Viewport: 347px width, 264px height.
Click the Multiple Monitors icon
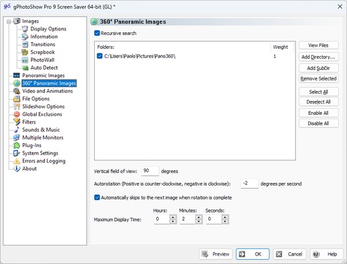[16, 137]
